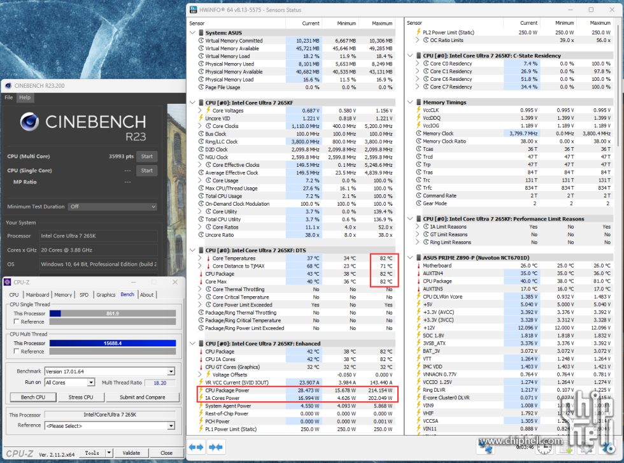This screenshot has width=624, height=463.
Task: Open the Help menu in Cinebench
Action: [x=25, y=97]
